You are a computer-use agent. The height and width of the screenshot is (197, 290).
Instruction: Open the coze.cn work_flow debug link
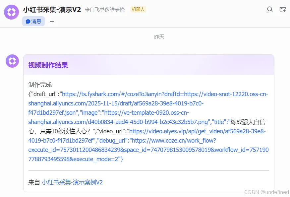pyautogui.click(x=148, y=150)
